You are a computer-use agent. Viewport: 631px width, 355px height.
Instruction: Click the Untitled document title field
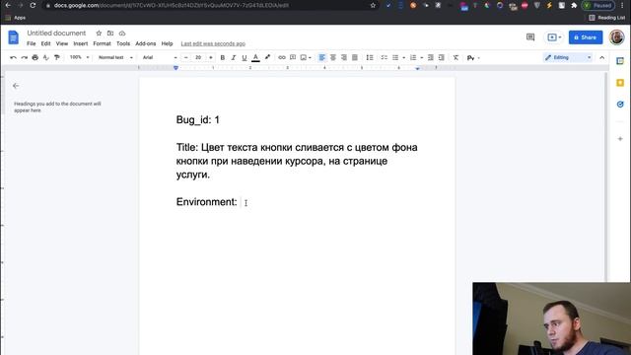[x=56, y=33]
